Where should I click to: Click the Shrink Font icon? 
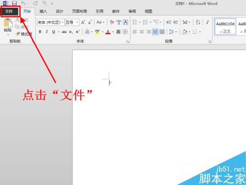tap(90, 22)
